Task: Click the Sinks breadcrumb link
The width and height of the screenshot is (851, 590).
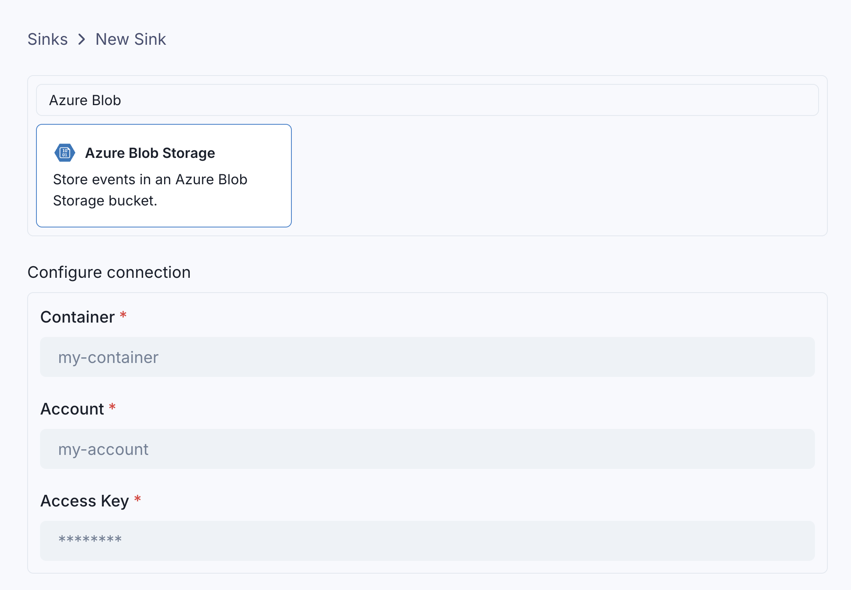Action: click(47, 39)
